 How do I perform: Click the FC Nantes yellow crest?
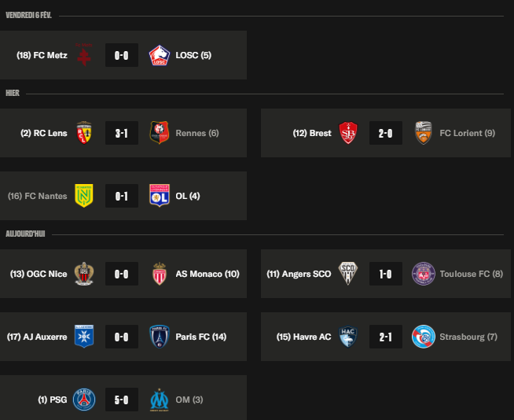[x=84, y=196]
